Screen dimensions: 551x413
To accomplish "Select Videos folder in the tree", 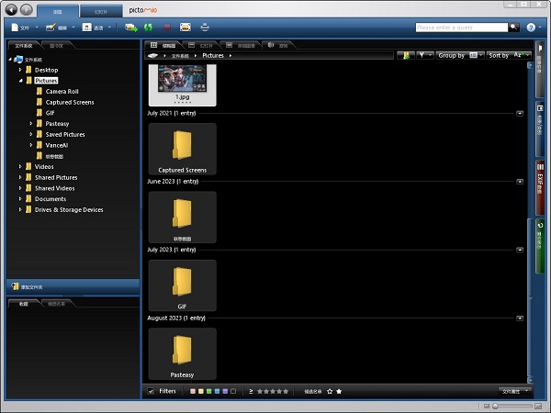I will (x=44, y=166).
